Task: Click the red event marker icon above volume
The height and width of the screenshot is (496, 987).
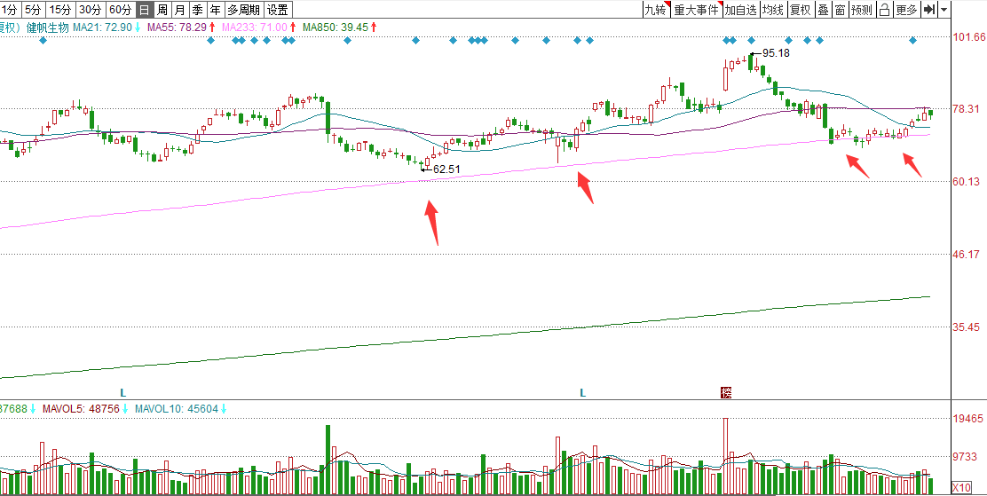Action: tap(725, 391)
